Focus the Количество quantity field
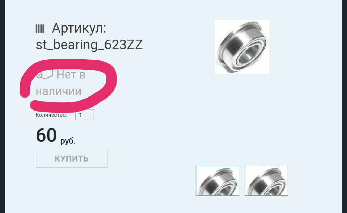 (85, 115)
